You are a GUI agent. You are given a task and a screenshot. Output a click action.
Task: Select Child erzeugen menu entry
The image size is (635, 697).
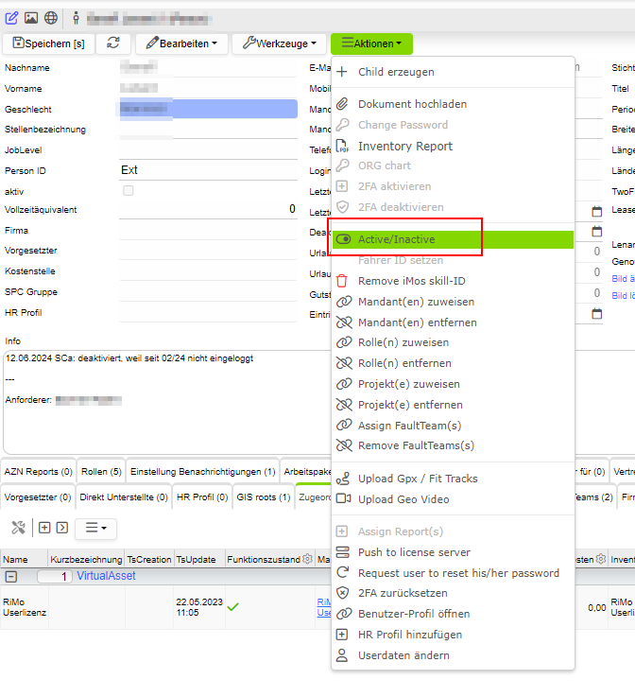coord(453,72)
